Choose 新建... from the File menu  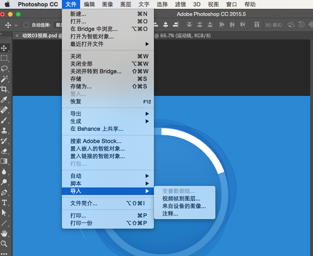tap(108, 14)
